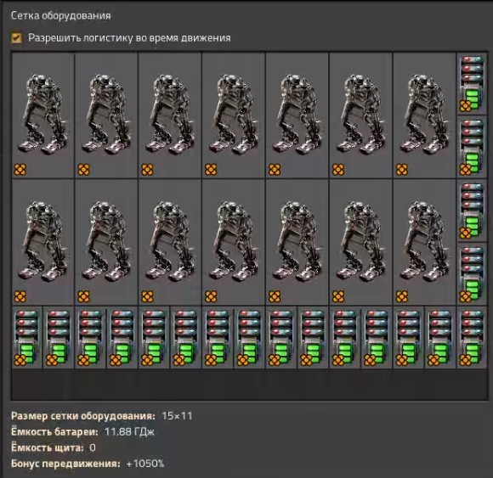Pick last battery in bottom row

coord(472,337)
